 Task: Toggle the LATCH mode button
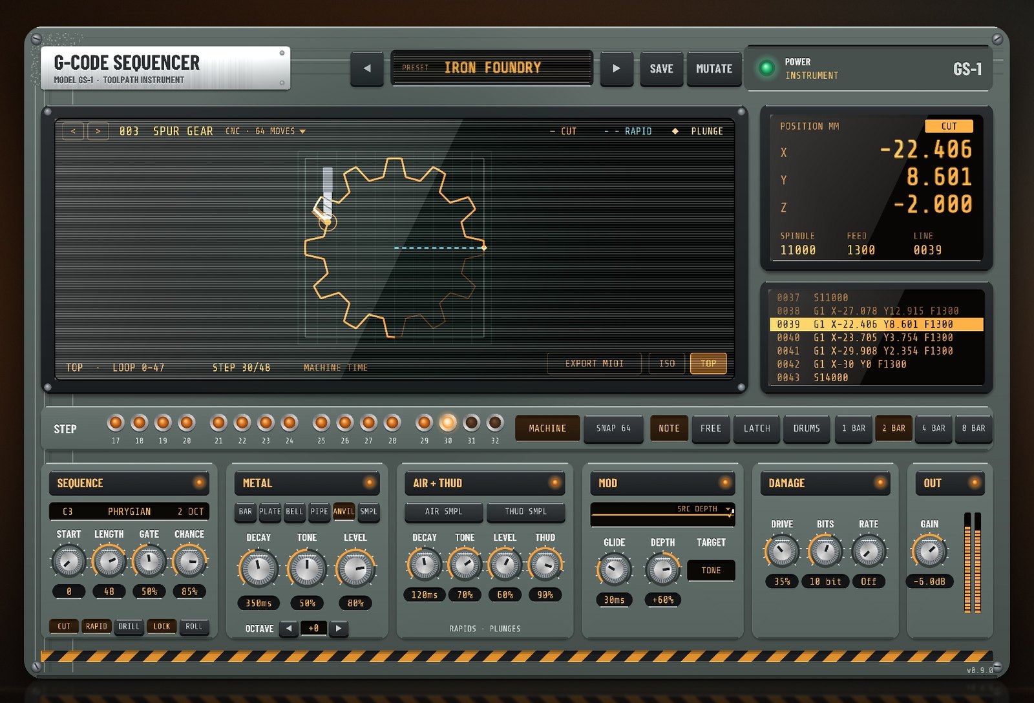click(x=757, y=428)
